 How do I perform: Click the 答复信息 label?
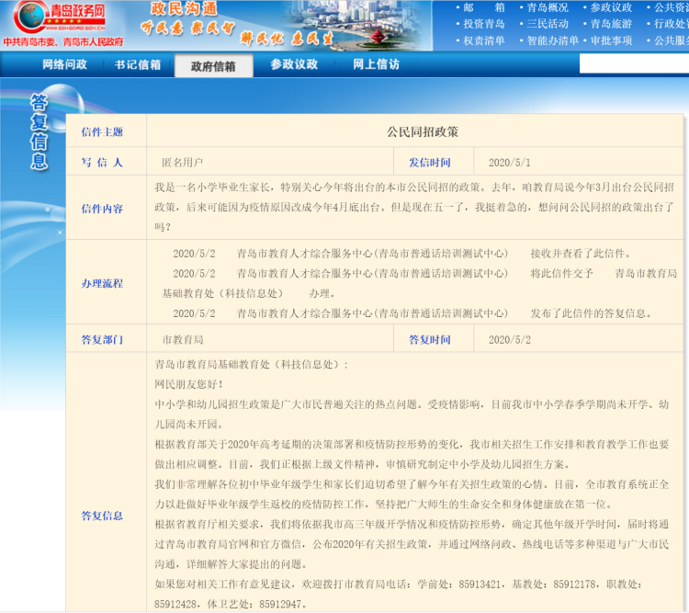[x=102, y=516]
